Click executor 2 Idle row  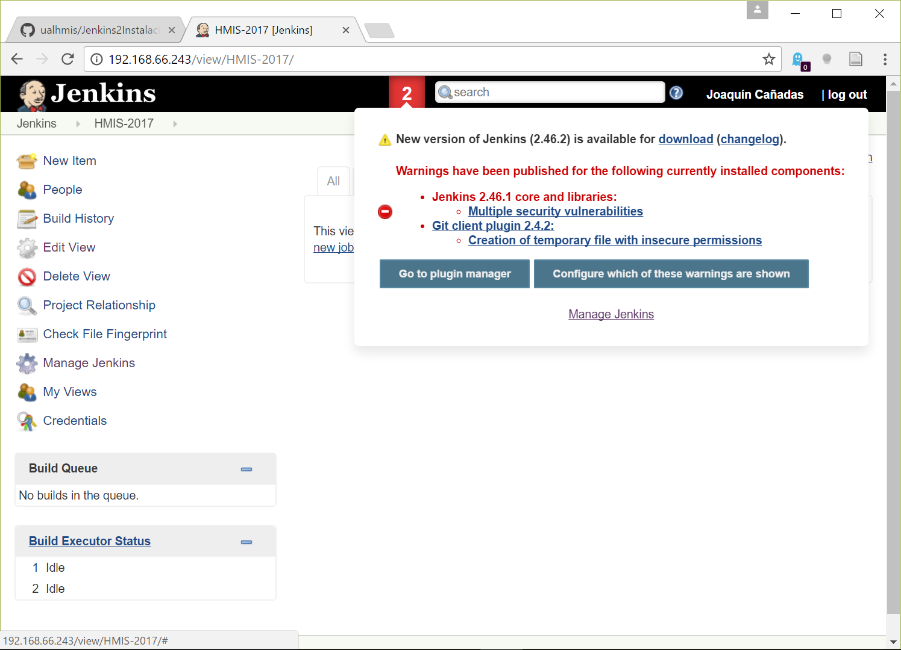click(145, 589)
